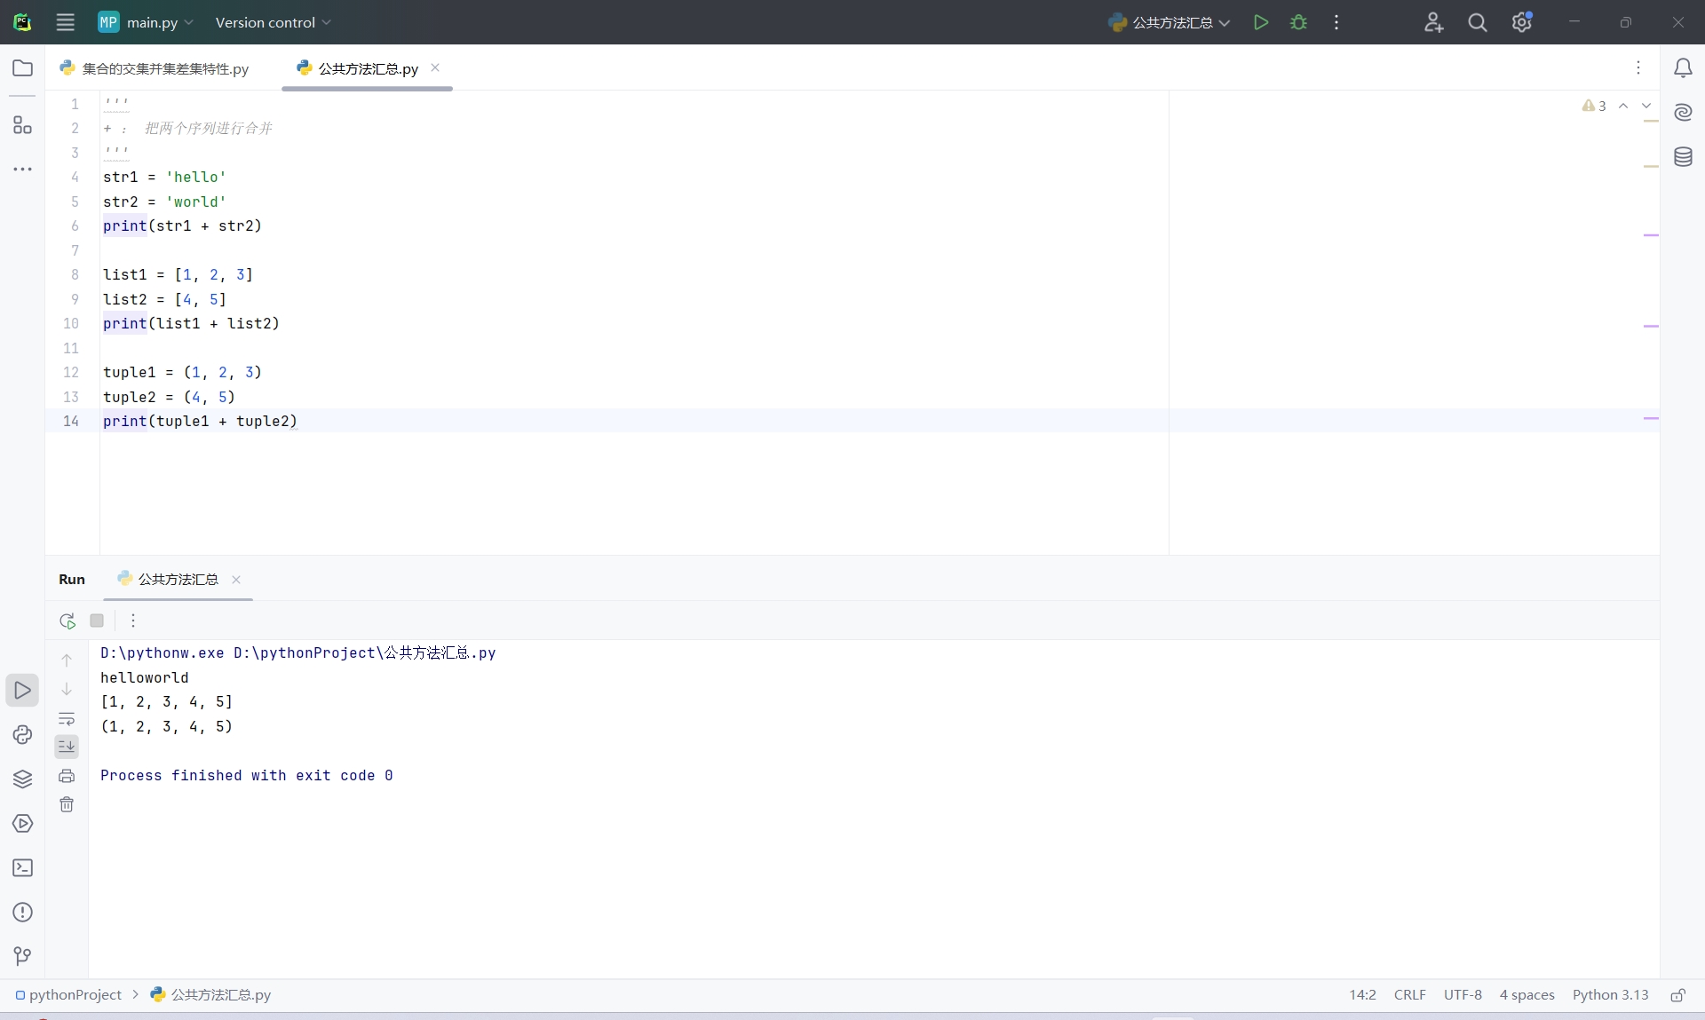Viewport: 1705px width, 1020px height.
Task: Open the Python Packages layers icon
Action: (x=22, y=779)
